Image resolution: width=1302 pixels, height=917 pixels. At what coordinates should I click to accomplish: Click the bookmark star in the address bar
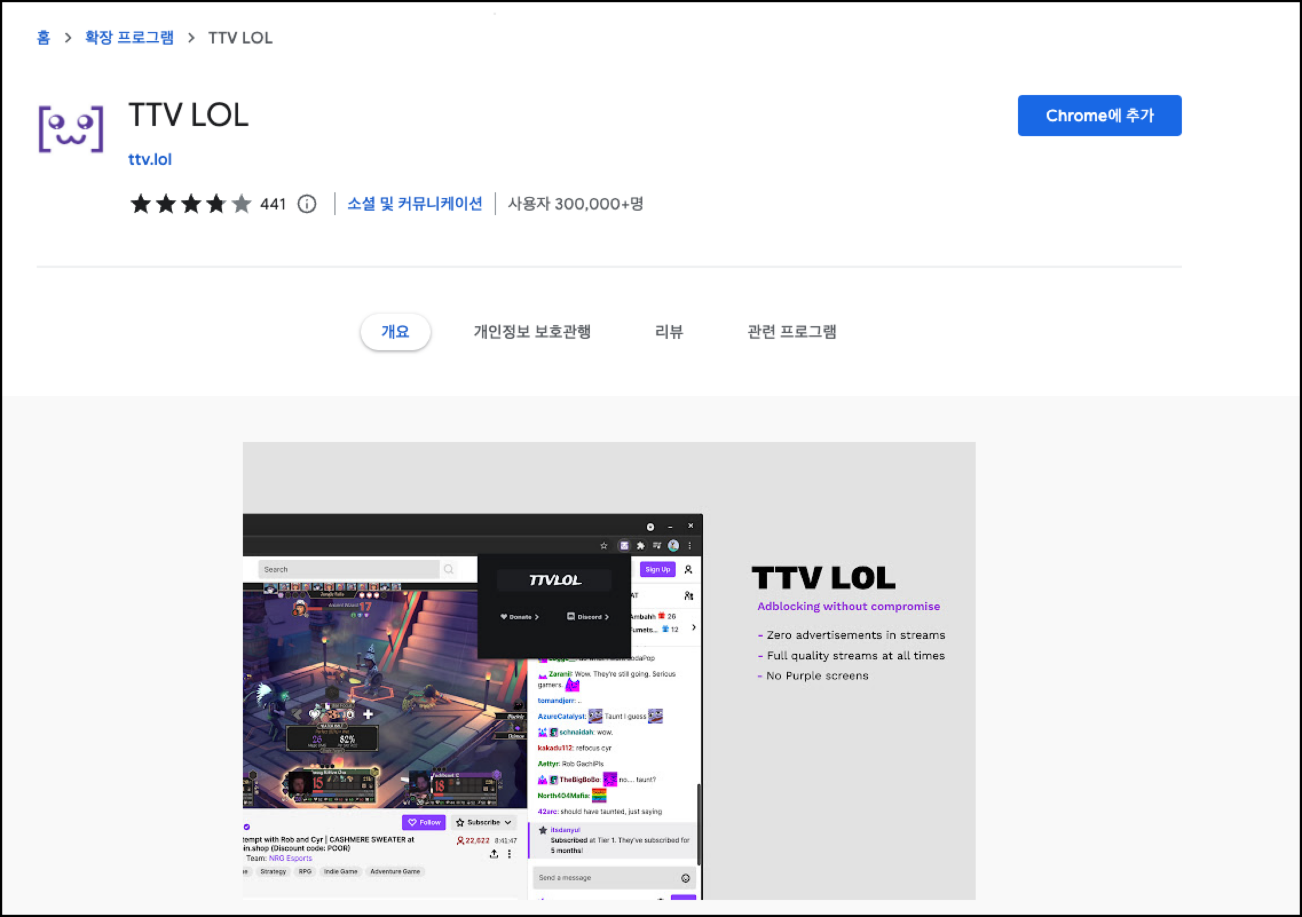(604, 546)
